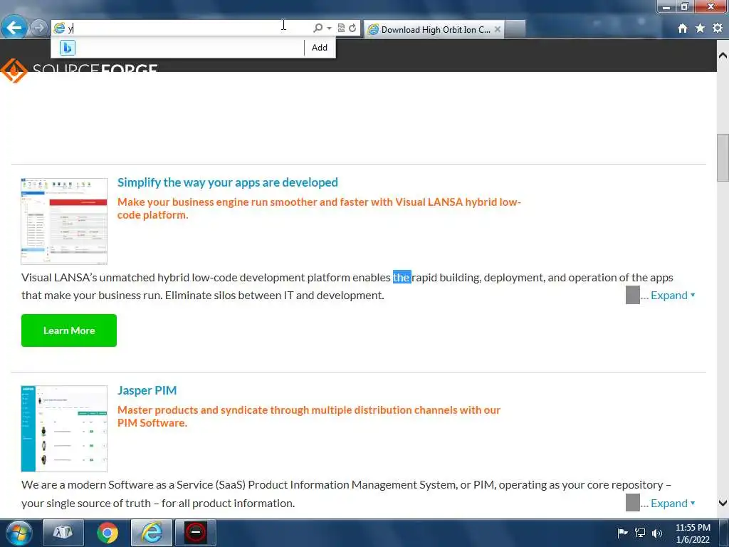729x547 pixels.
Task: Expand the Jasper PIM description
Action: (x=672, y=504)
